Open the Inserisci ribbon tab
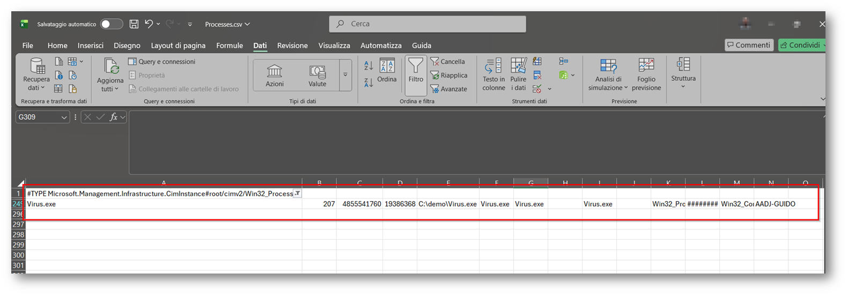 [90, 45]
